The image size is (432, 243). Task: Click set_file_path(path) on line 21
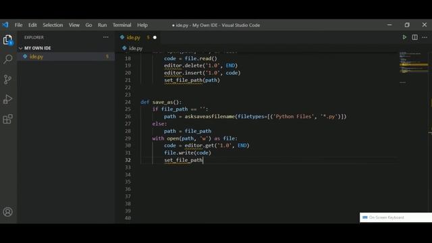(x=192, y=80)
